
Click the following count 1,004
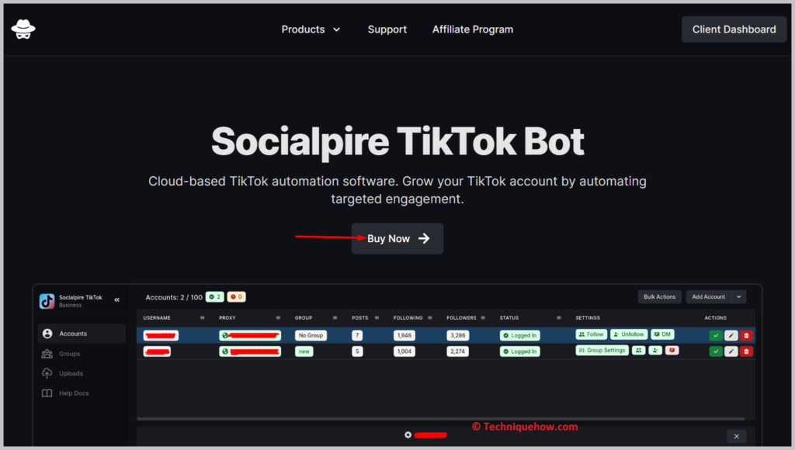404,351
